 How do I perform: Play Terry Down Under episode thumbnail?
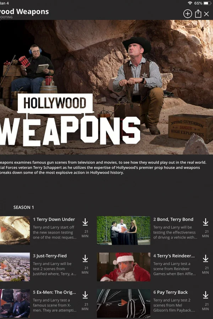pos(15,230)
